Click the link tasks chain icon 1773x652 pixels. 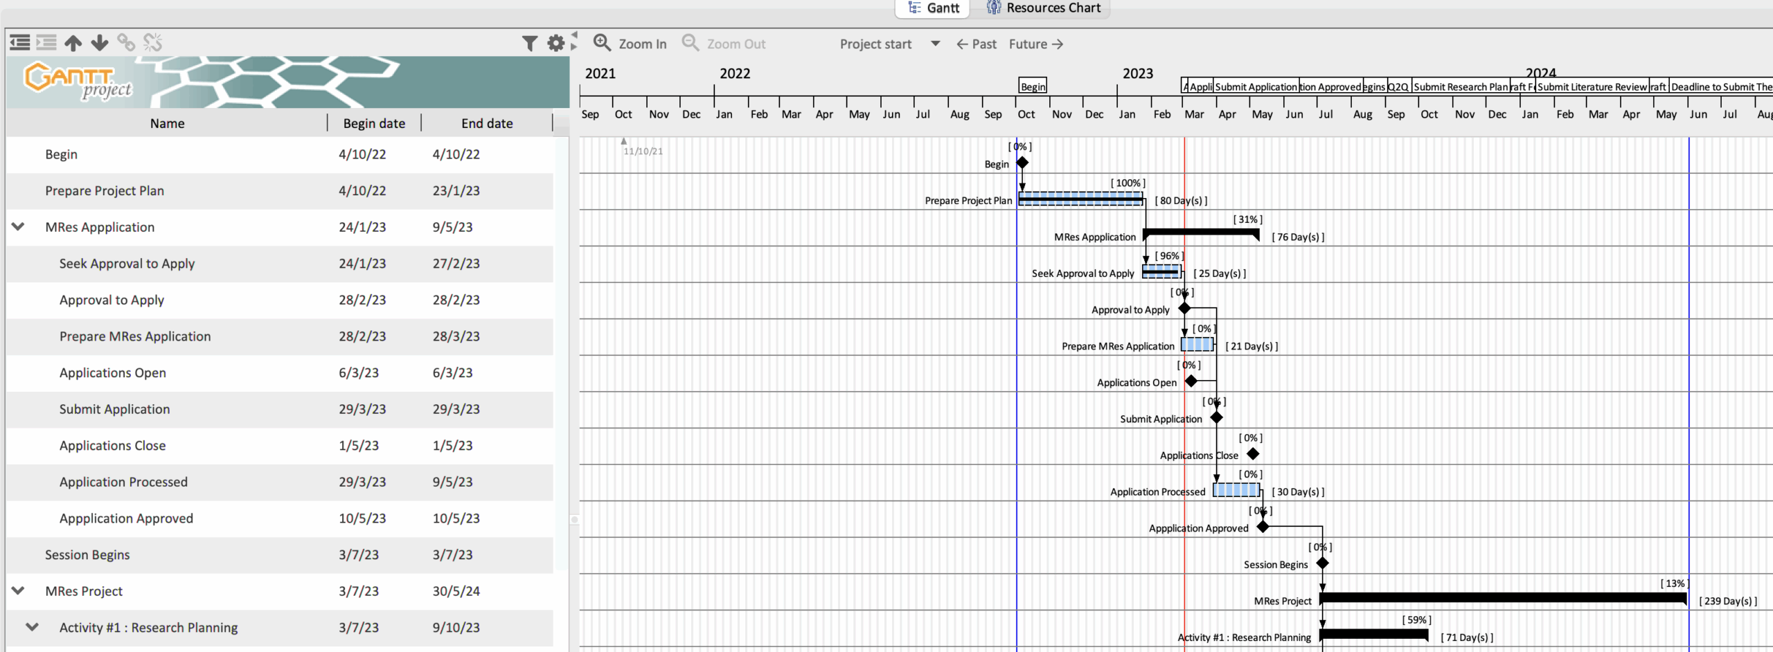126,43
